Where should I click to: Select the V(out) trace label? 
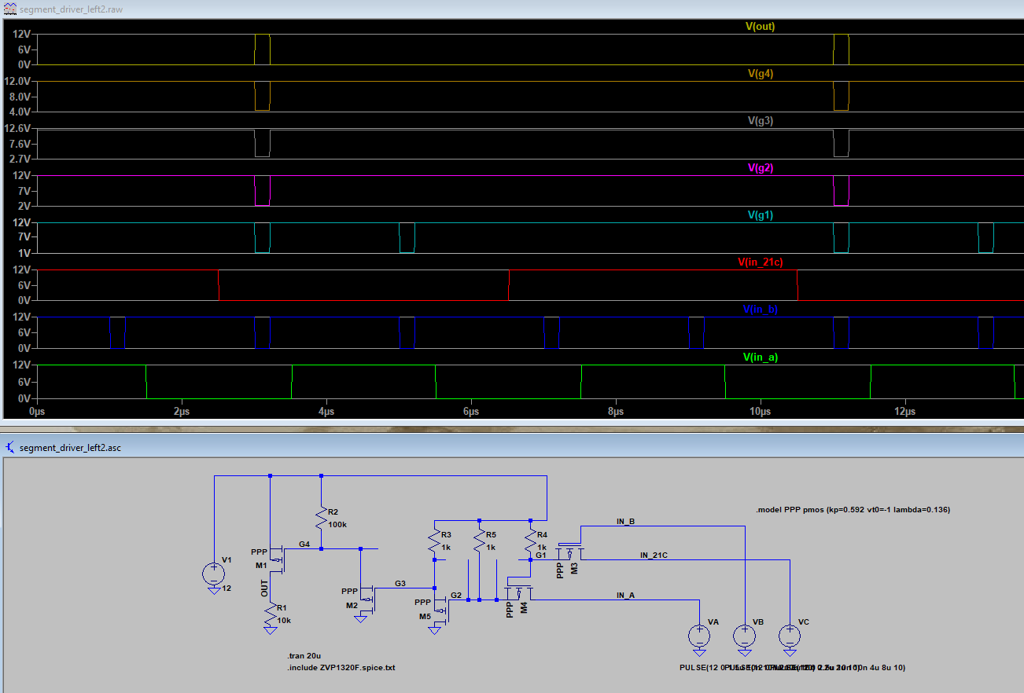coord(761,26)
